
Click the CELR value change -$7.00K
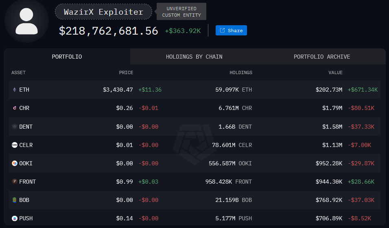359,145
